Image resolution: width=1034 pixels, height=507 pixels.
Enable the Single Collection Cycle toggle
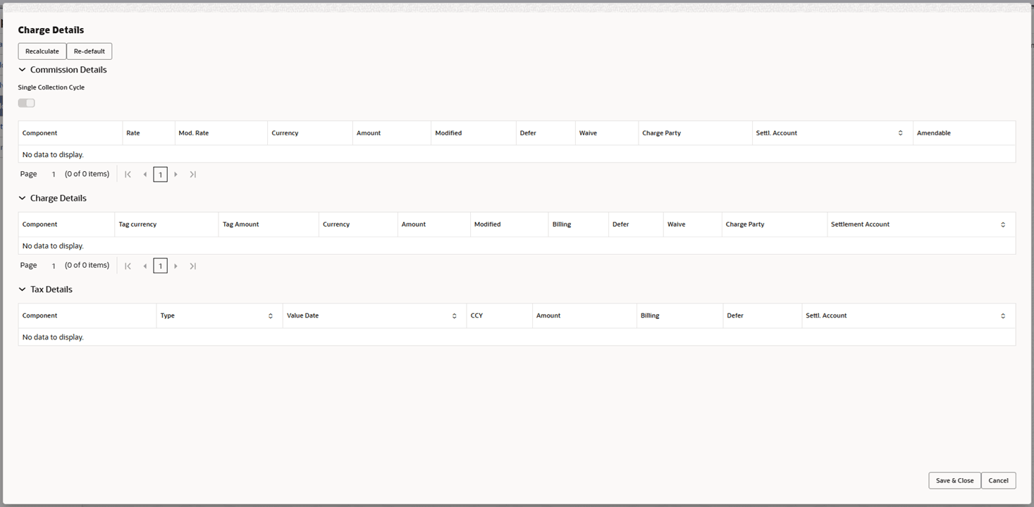point(26,102)
